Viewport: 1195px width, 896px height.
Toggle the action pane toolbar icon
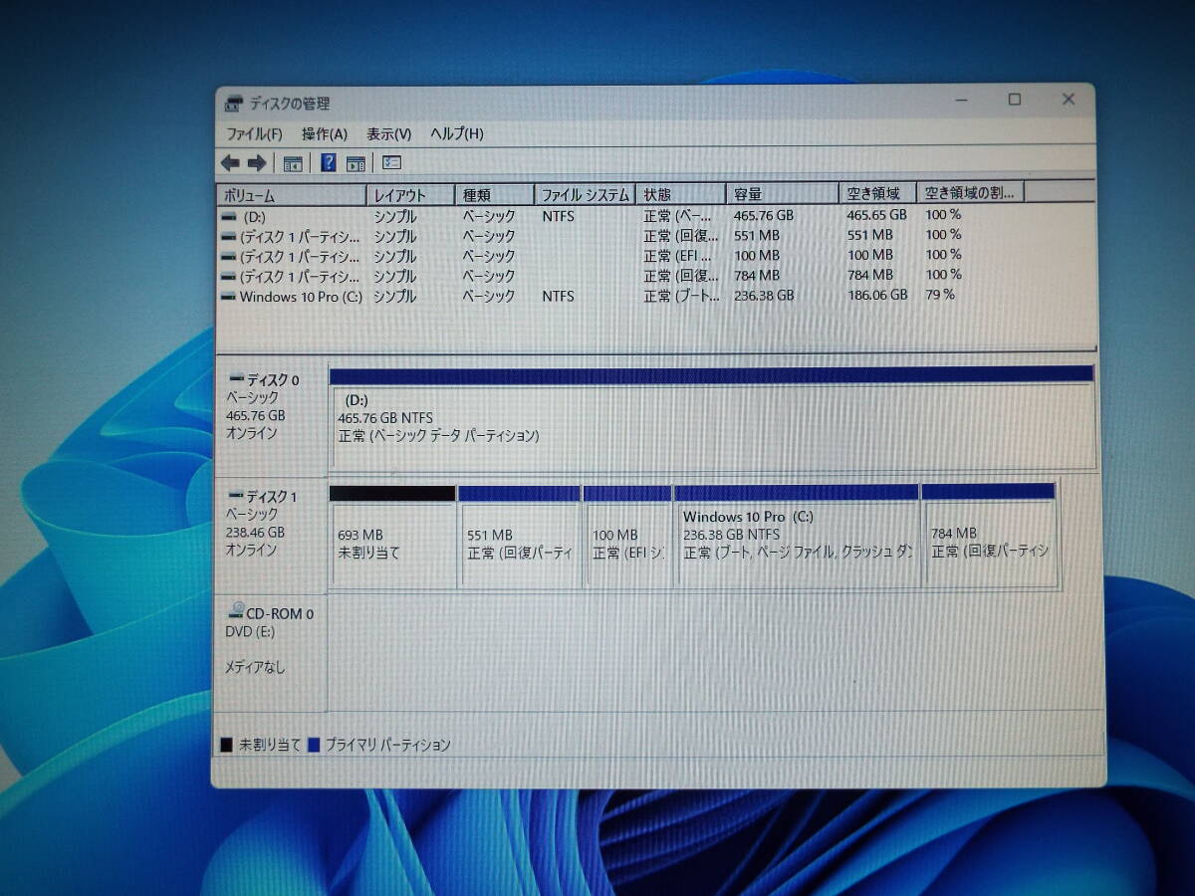(356, 163)
